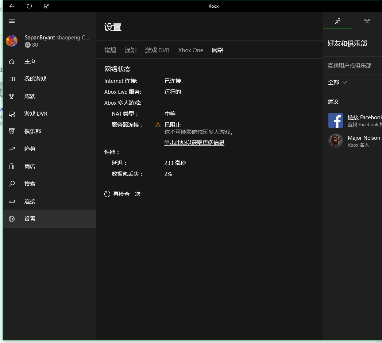Click the 2% packet loss value
The height and width of the screenshot is (343, 382).
pyautogui.click(x=168, y=174)
